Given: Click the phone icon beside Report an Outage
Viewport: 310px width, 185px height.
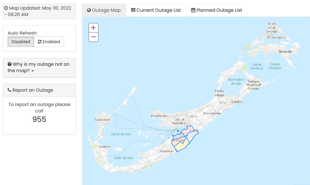Looking at the screenshot, I should tap(9, 90).
